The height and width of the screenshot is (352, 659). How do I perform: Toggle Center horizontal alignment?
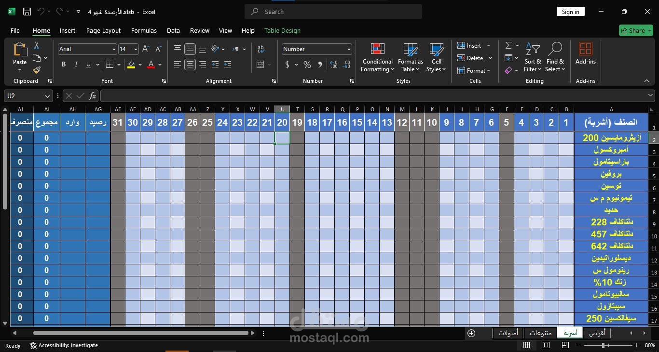point(190,65)
